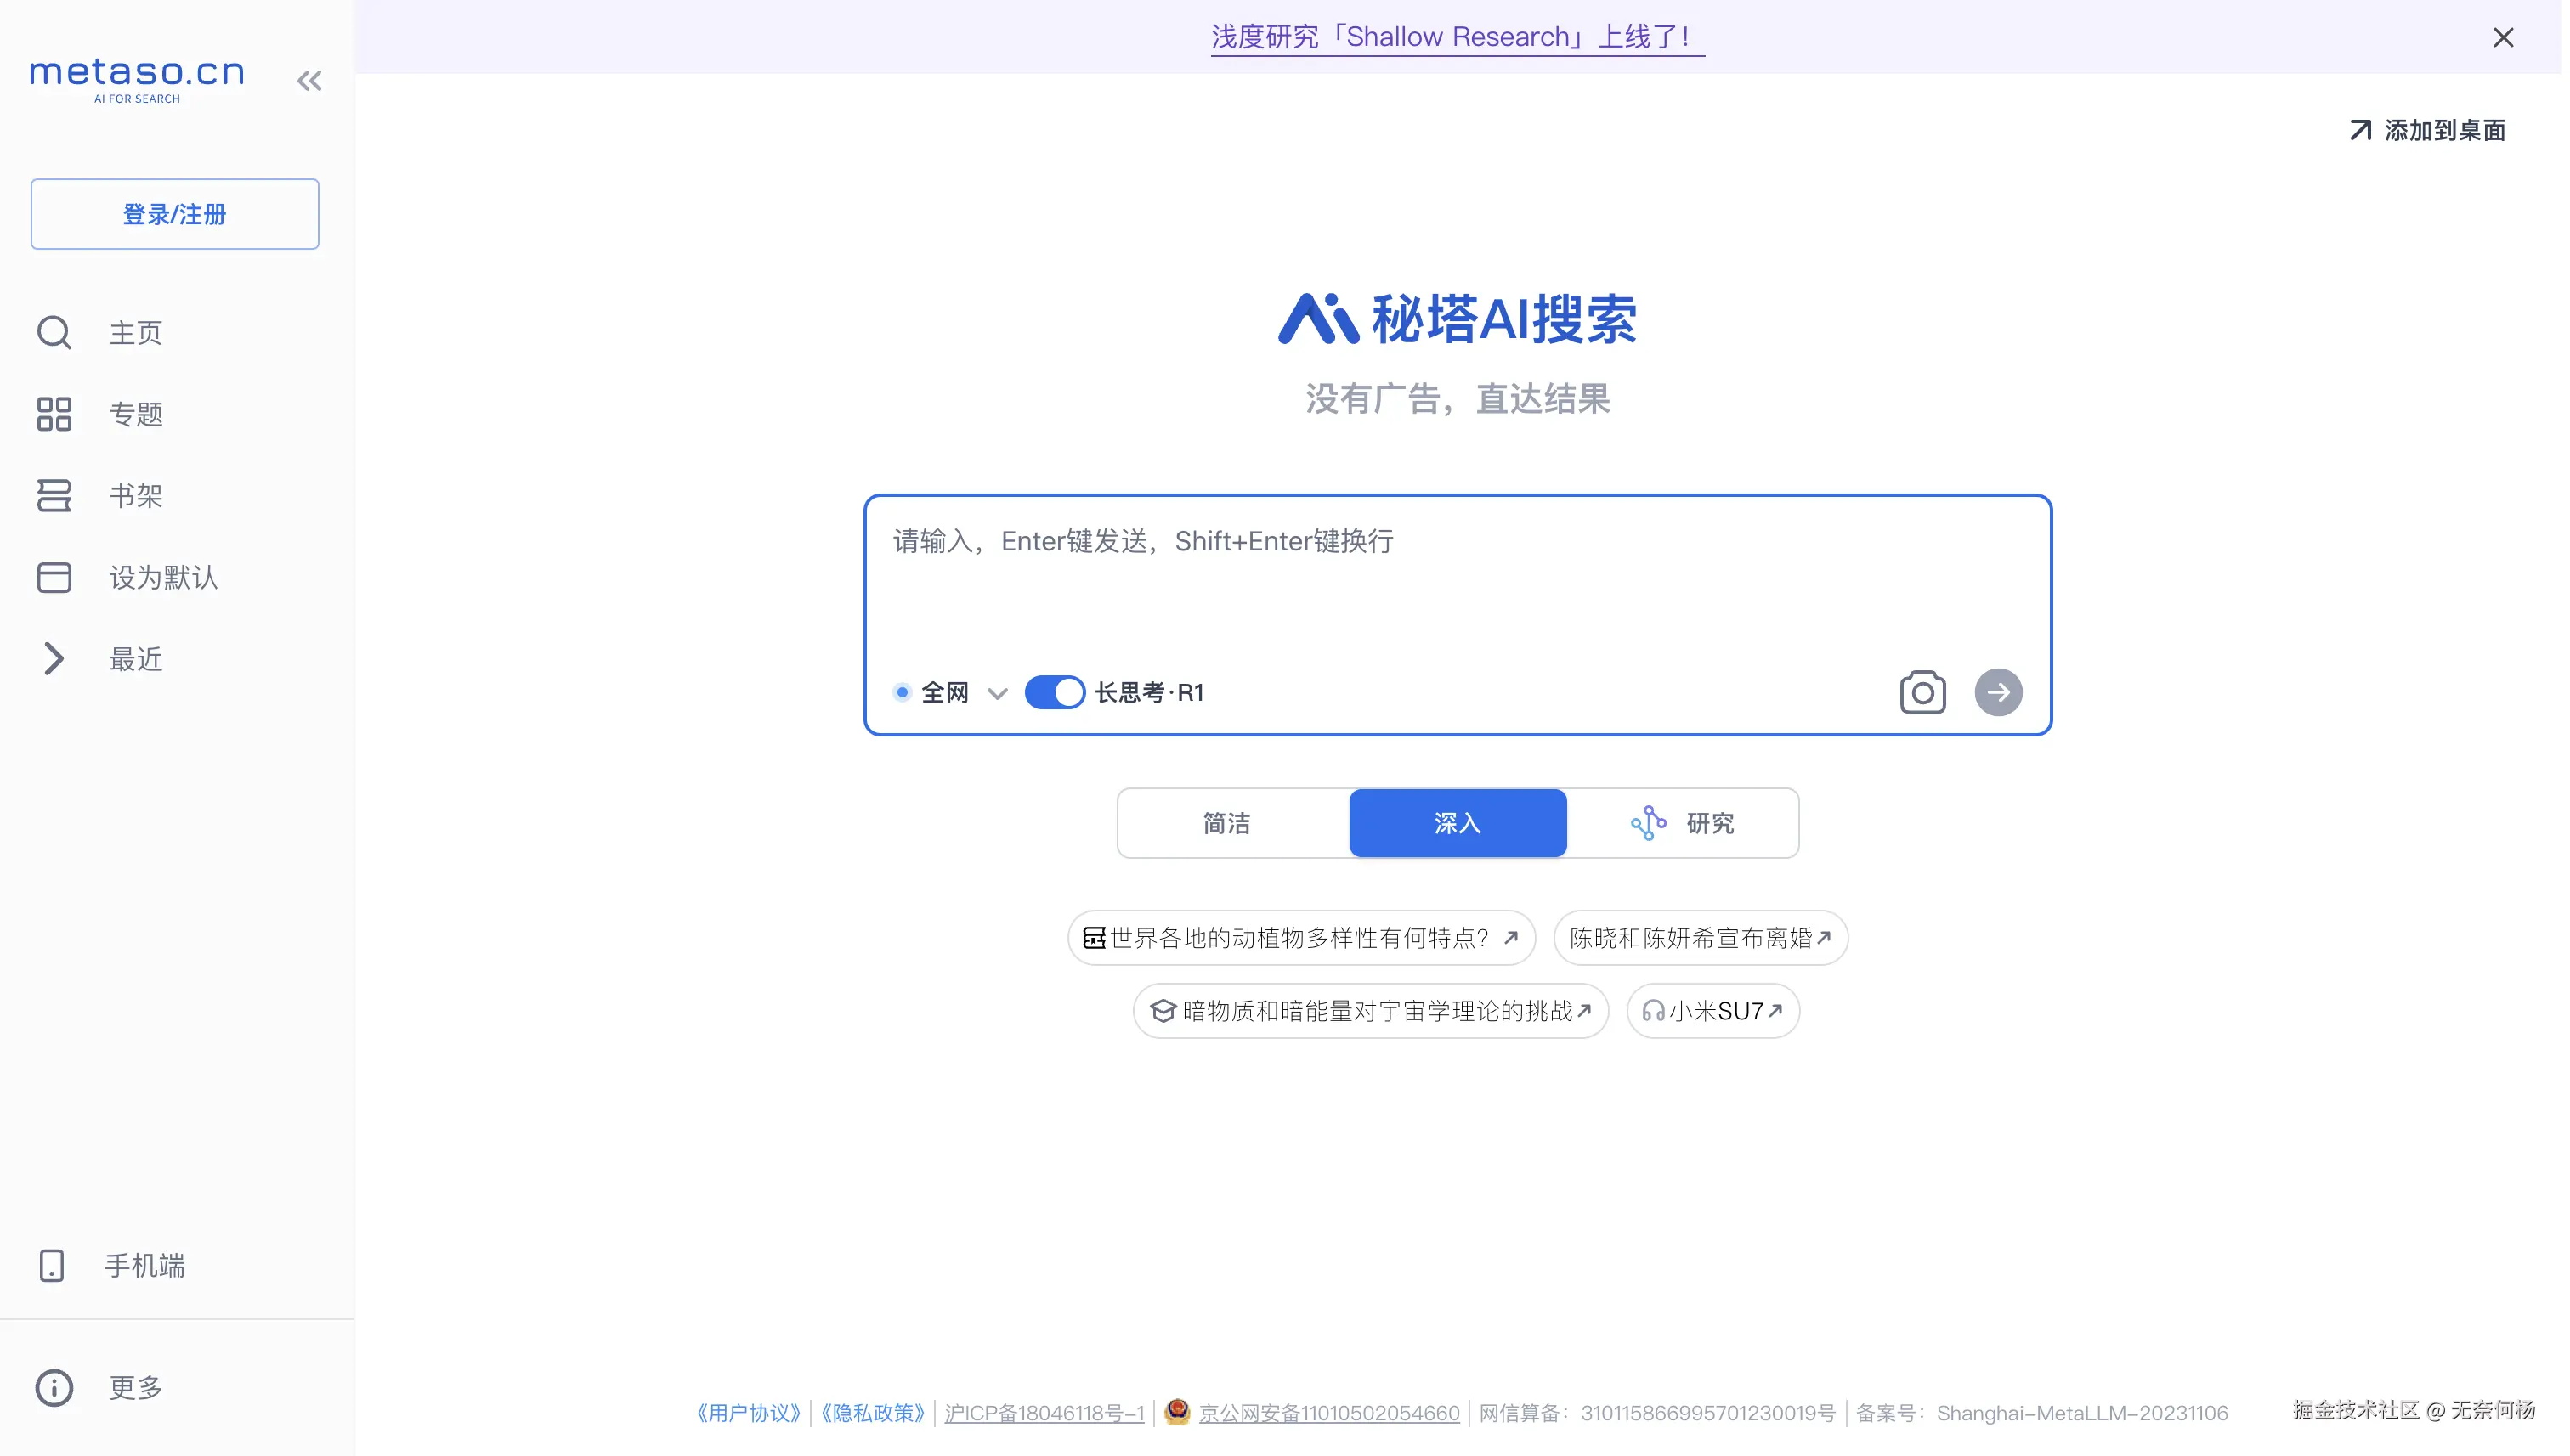Image resolution: width=2570 pixels, height=1456 pixels.
Task: Click the 设为默认 browser icon
Action: 54,578
